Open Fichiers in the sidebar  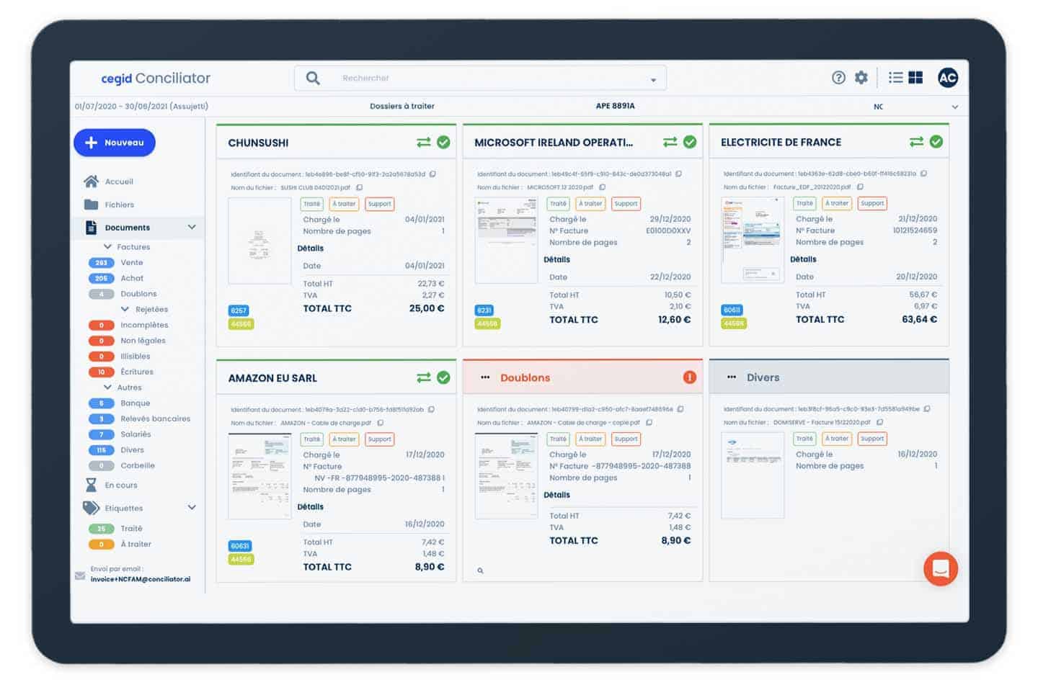click(119, 205)
